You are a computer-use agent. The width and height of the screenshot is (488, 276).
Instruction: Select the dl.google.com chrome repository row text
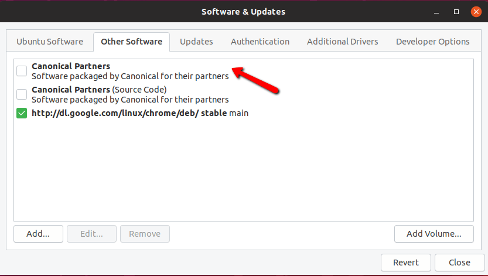[x=140, y=113]
